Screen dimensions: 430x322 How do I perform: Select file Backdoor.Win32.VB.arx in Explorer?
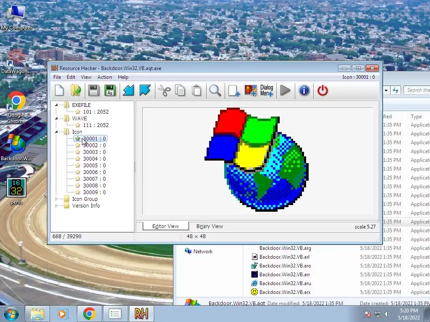pyautogui.click(x=285, y=292)
